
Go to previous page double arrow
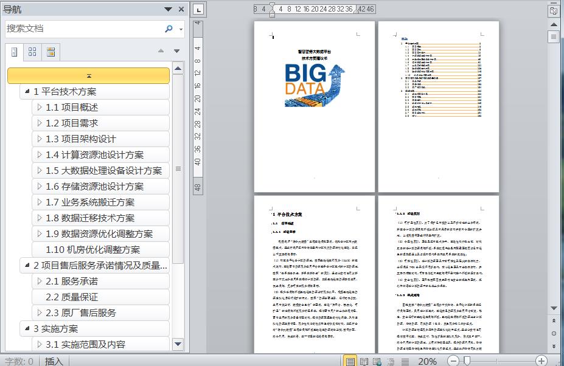pyautogui.click(x=554, y=320)
